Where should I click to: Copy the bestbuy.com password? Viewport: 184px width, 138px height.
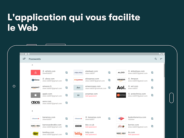(66, 134)
